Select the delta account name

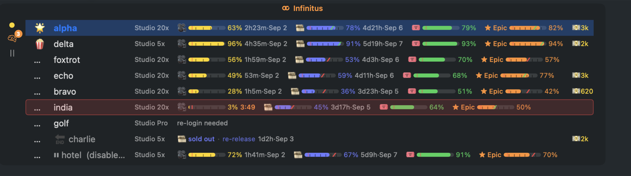click(x=63, y=44)
